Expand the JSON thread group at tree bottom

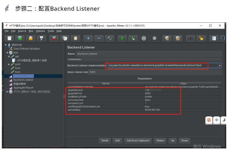[7, 92]
